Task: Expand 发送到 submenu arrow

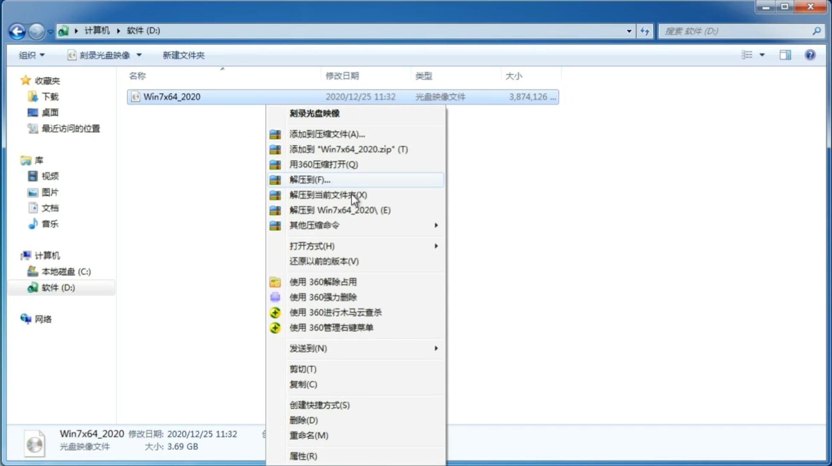Action: (x=437, y=348)
